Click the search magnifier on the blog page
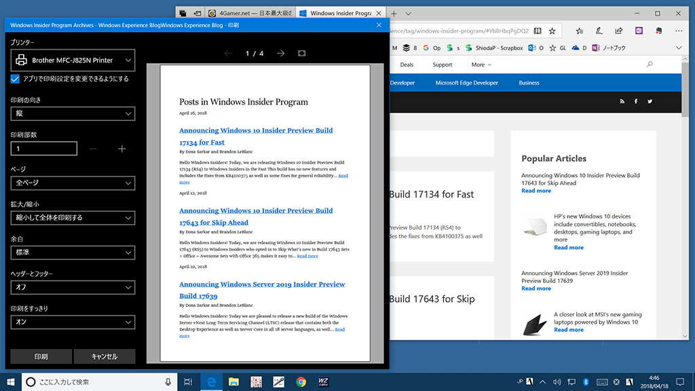695x391 pixels. pos(650,64)
